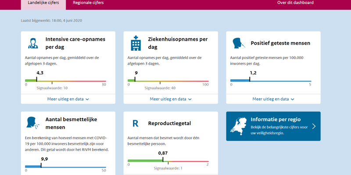Open the 'Informatie per regio' banner
The image size is (351, 175).
click(273, 126)
